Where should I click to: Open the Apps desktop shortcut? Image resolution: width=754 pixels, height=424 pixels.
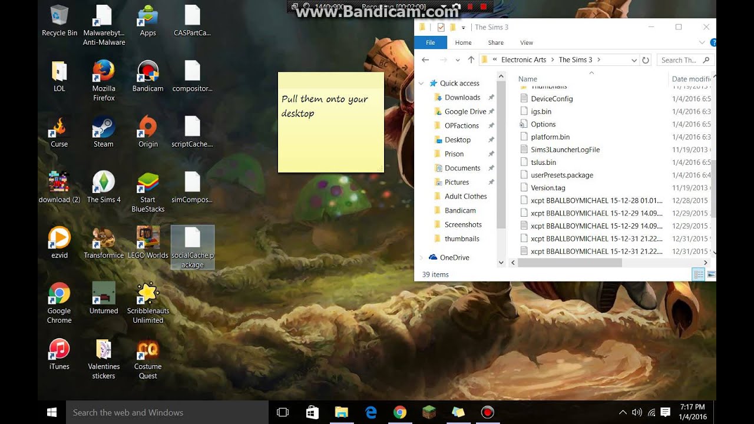(x=148, y=21)
